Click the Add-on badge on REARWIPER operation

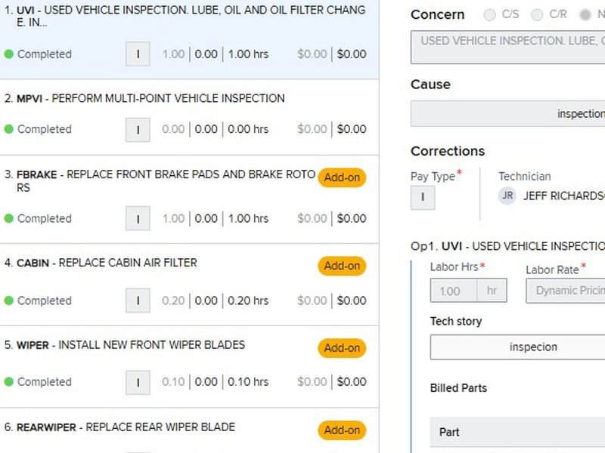point(342,430)
